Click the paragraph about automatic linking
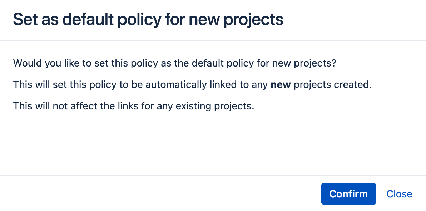The width and height of the screenshot is (426, 211). [193, 84]
